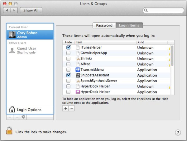187x141 pixels.
Task: Click in the search field
Action: pyautogui.click(x=163, y=10)
